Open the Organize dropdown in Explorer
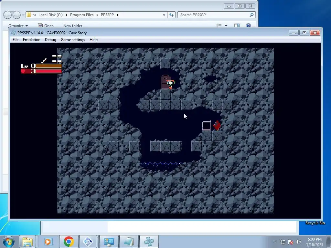This screenshot has height=248, width=331. coord(18,26)
